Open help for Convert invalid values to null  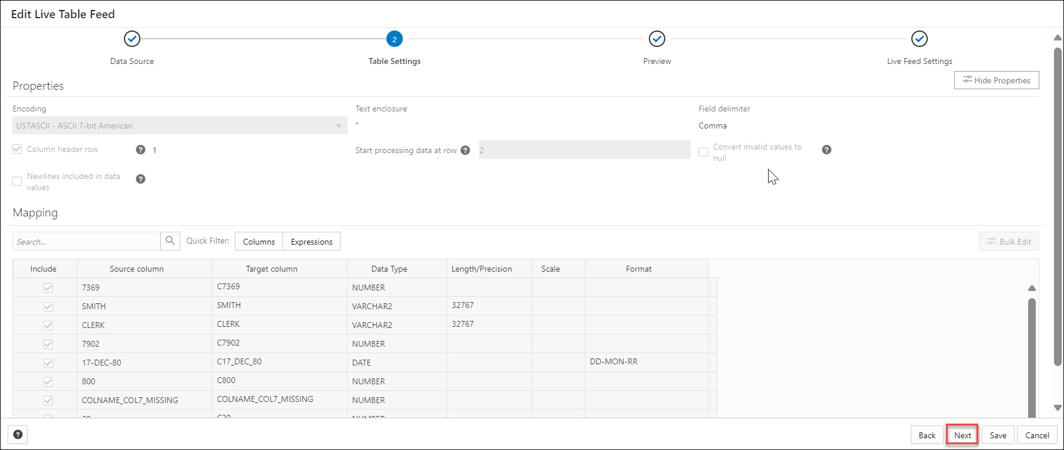click(827, 150)
